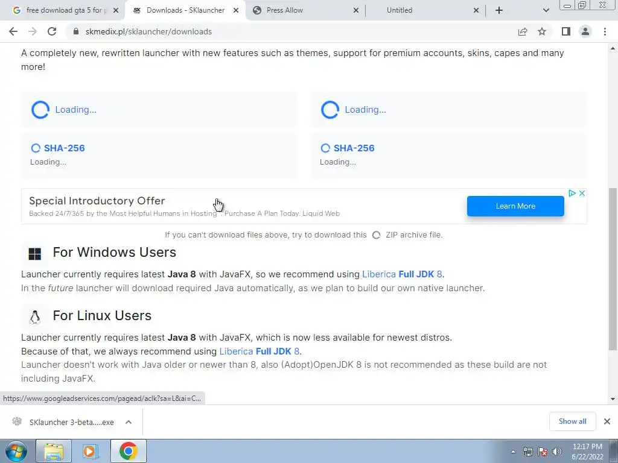Screen dimensions: 618x463
Task: Close the downloads bar
Action: (x=607, y=421)
